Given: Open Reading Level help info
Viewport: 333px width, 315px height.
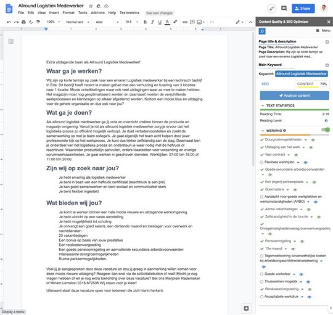Looking at the screenshot, I should (x=326, y=121).
